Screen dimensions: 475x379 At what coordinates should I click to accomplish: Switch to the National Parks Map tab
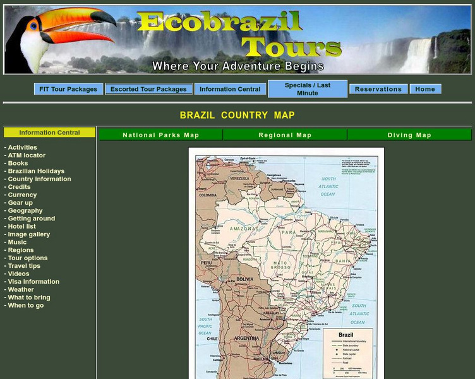tap(161, 135)
